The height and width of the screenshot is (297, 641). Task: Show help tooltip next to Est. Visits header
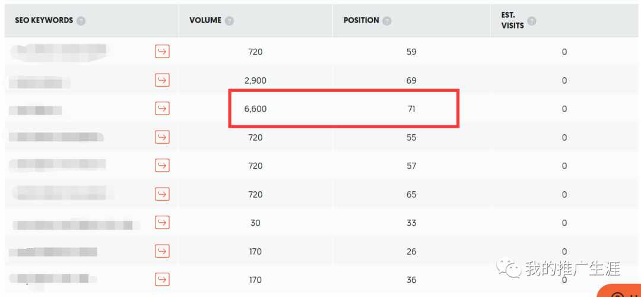[532, 21]
